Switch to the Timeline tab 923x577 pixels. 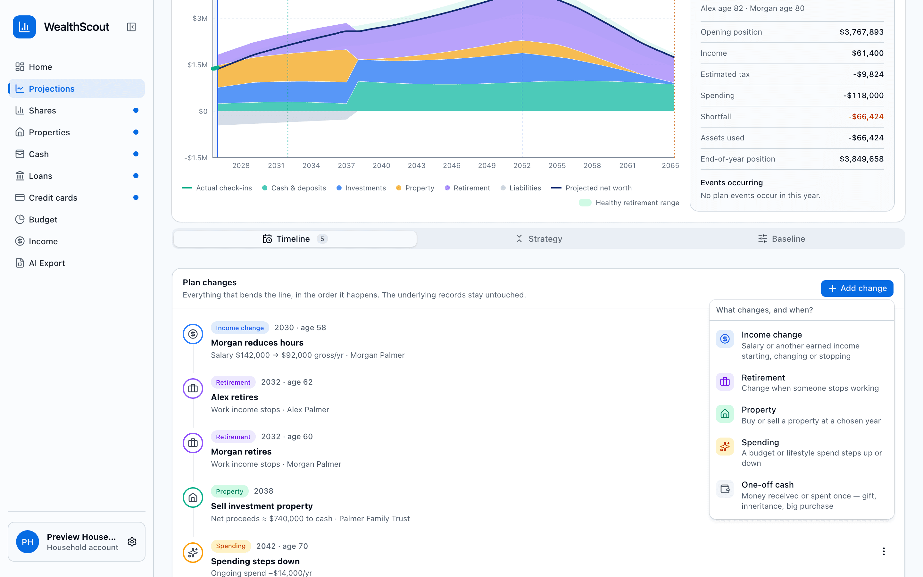click(x=295, y=238)
